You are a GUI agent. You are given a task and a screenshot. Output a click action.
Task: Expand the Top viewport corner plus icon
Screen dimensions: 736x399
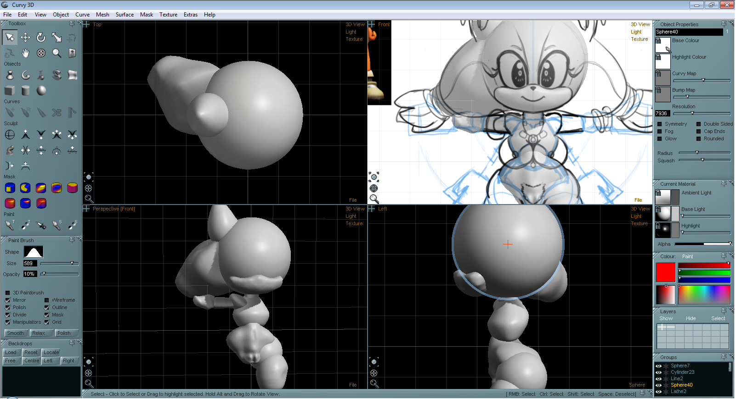point(86,24)
